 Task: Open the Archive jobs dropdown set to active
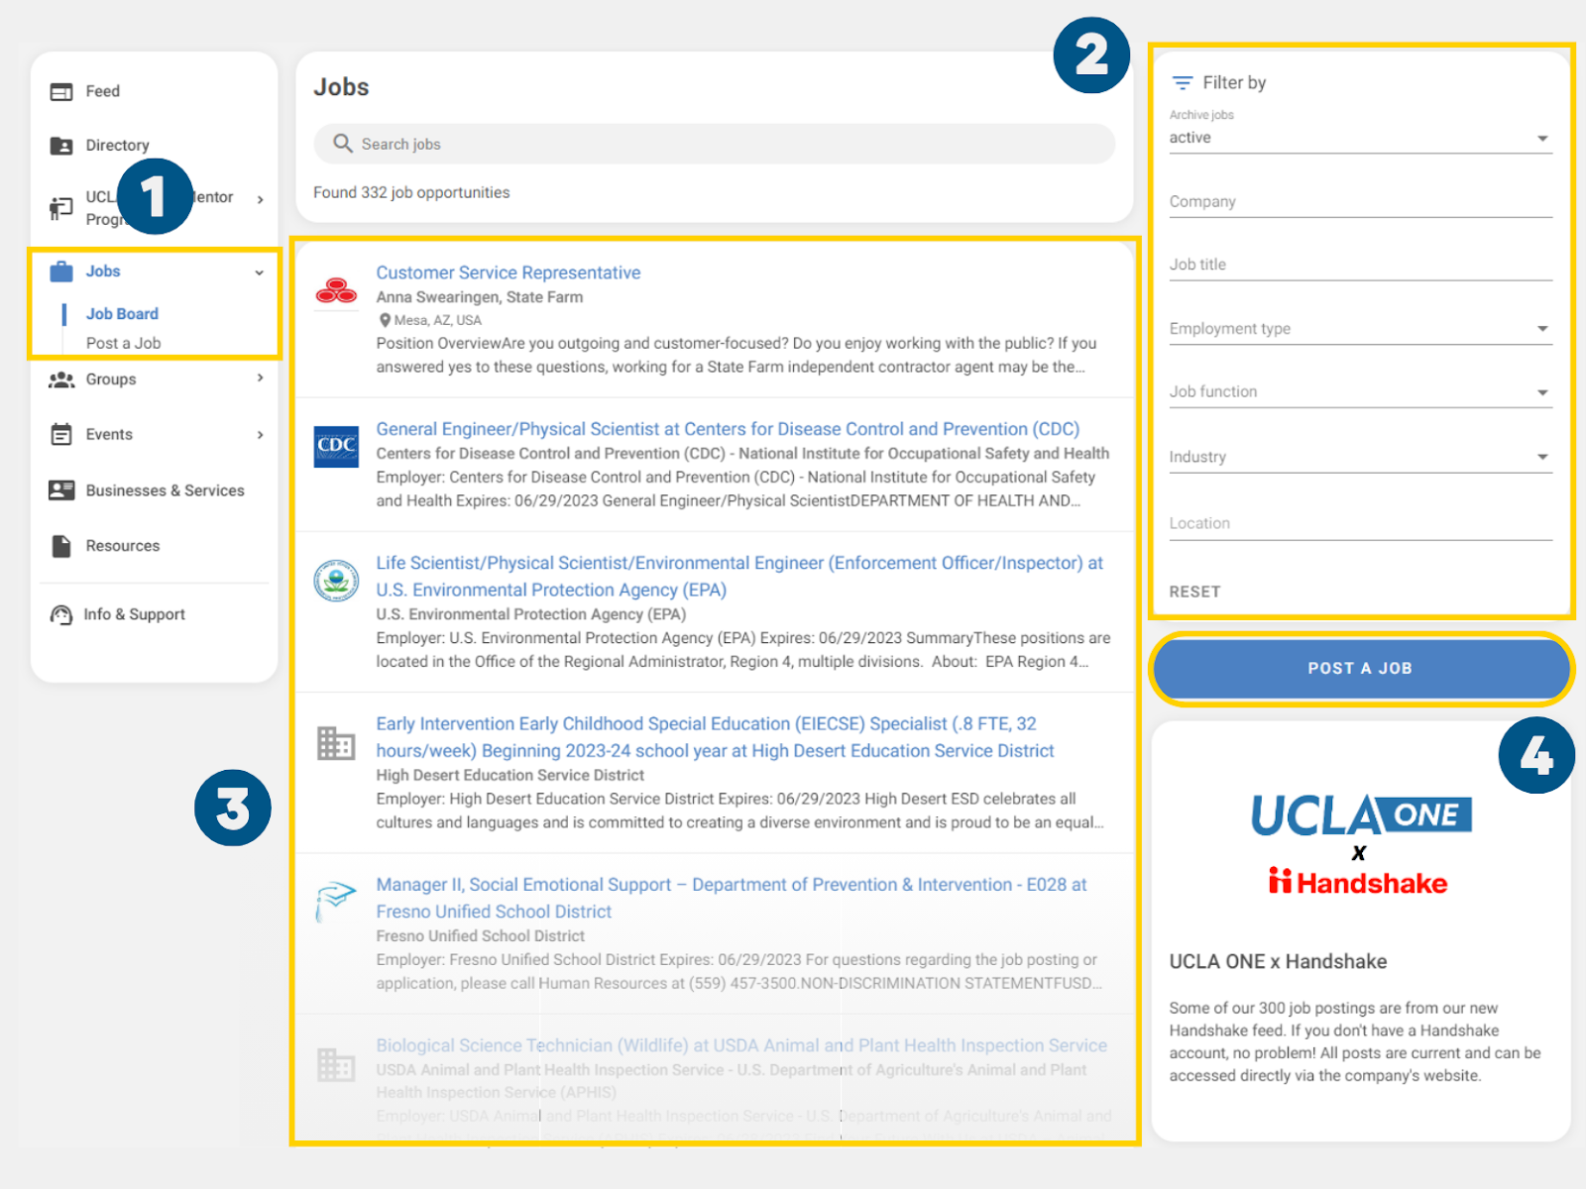[1360, 138]
